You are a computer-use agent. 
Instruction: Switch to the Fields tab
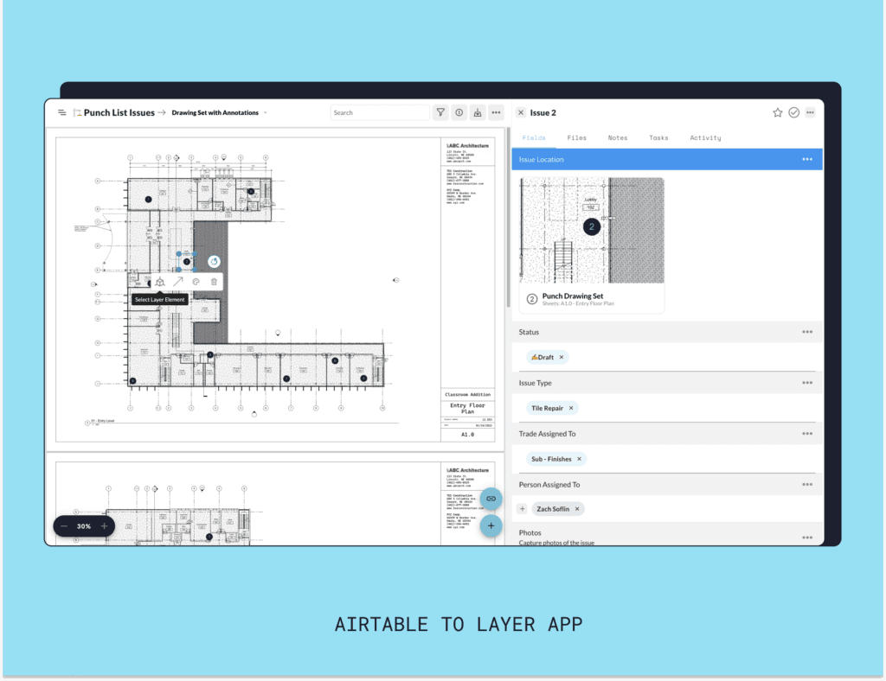point(534,137)
